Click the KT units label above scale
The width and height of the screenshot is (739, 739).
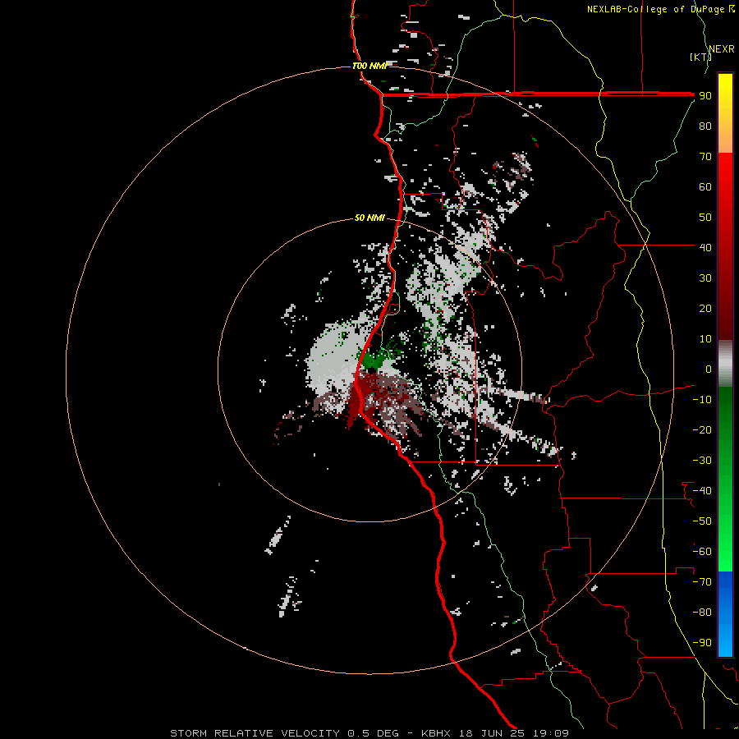(700, 57)
